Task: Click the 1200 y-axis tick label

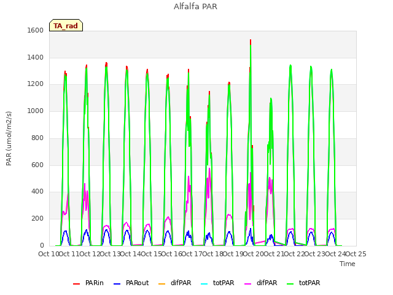Action: click(36, 84)
